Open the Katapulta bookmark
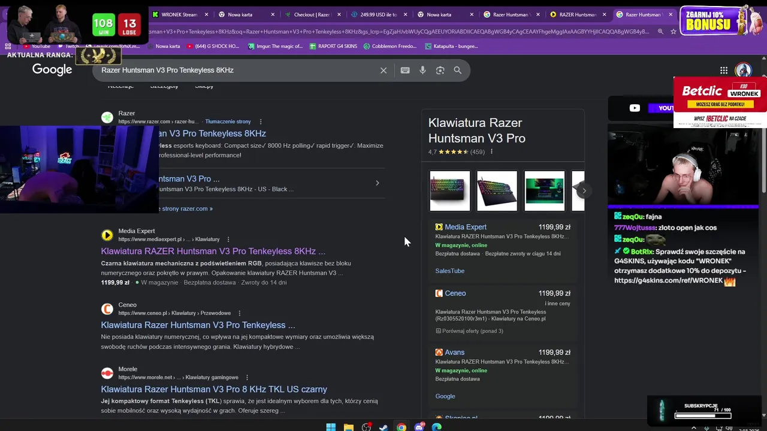This screenshot has height=431, width=767. 451,46
